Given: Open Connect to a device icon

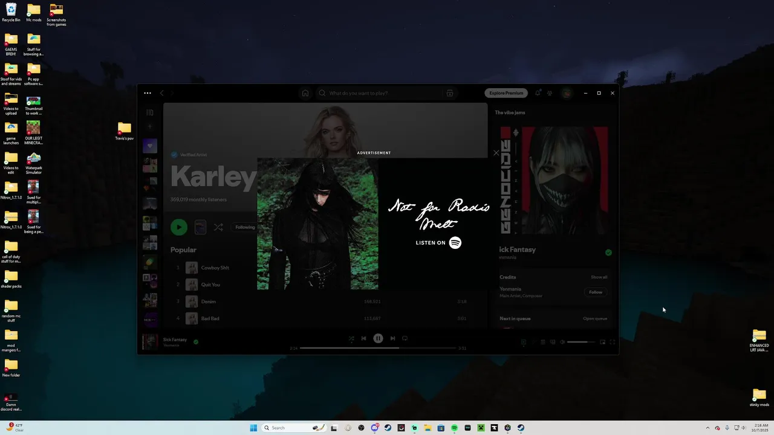Looking at the screenshot, I should click(x=552, y=342).
